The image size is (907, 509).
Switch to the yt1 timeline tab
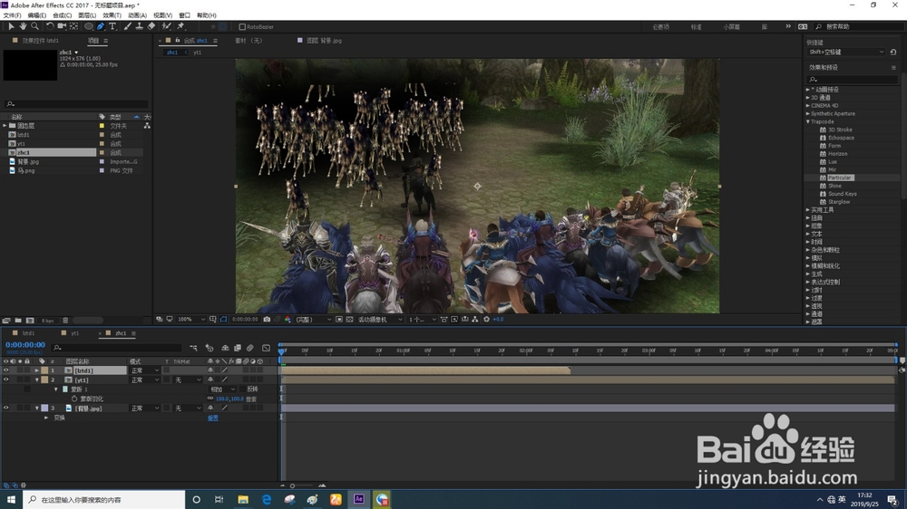[74, 333]
